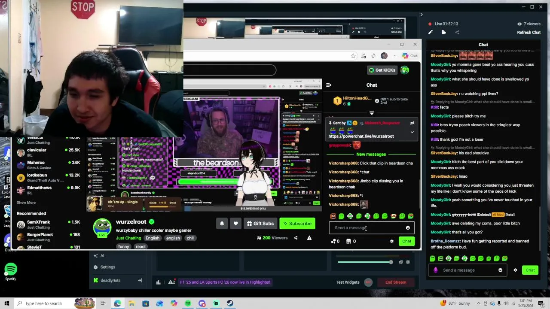
Task: Expand the gift leaderboard down arrow
Action: [x=372, y=113]
